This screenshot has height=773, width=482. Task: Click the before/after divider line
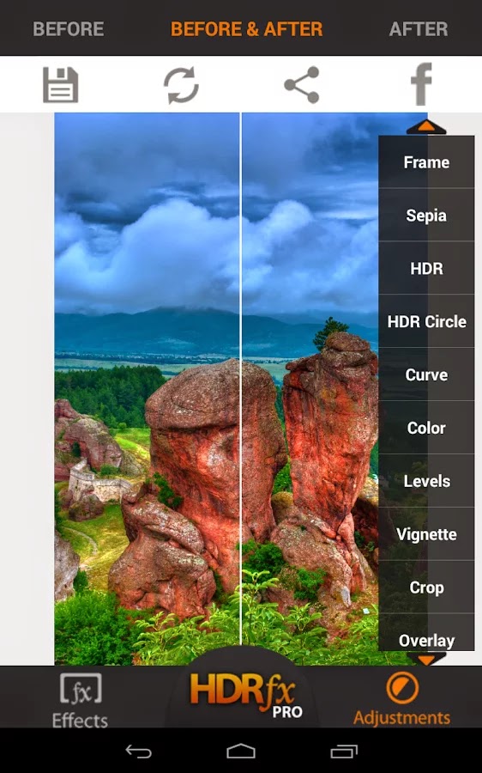pos(241,379)
